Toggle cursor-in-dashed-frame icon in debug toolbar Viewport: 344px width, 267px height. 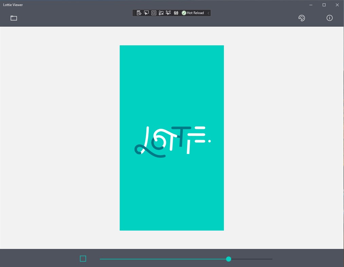pos(168,13)
